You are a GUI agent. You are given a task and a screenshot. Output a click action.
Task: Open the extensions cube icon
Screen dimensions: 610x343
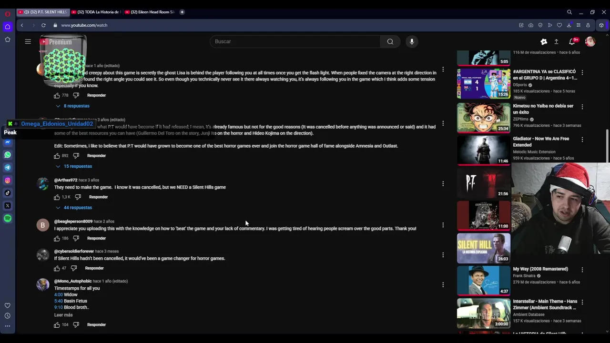click(x=601, y=25)
